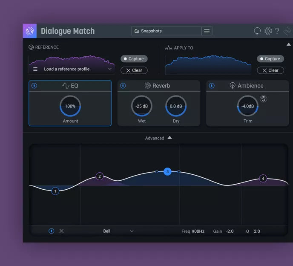Click the Reference spectrum display
Image resolution: width=293 pixels, height=266 pixels.
coord(72,64)
